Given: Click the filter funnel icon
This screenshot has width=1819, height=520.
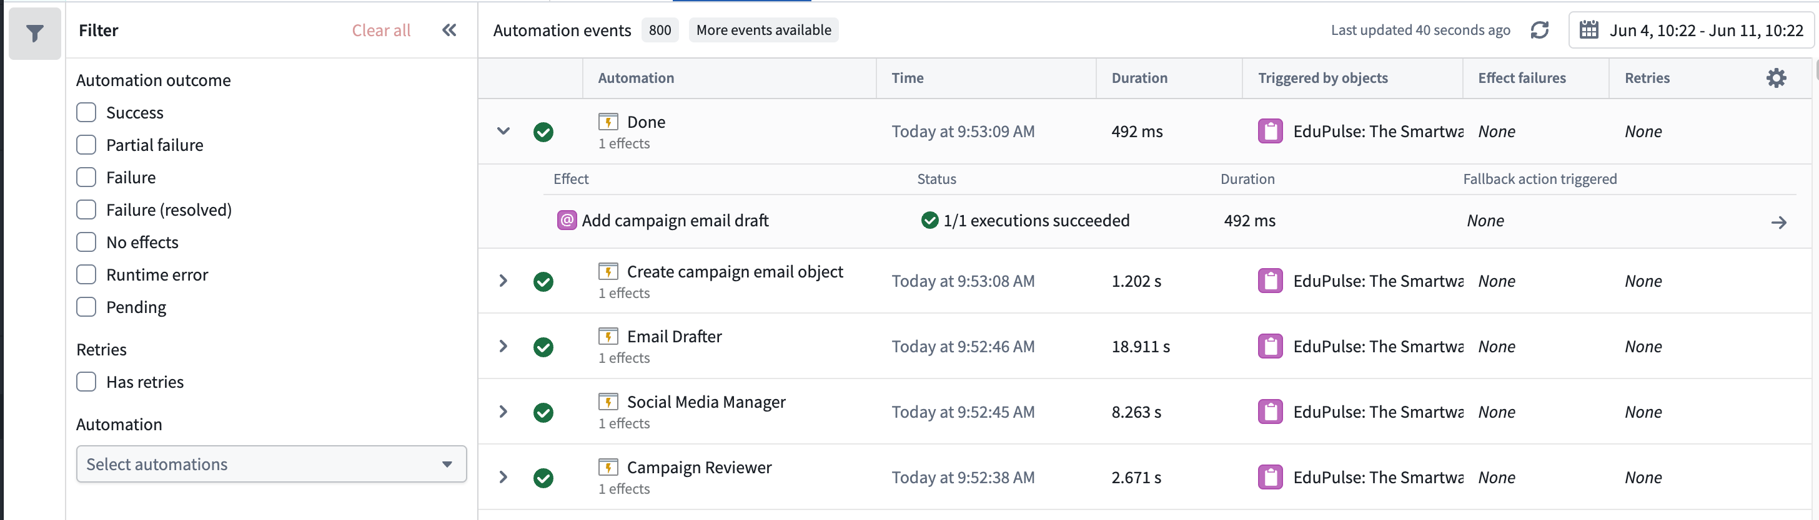Looking at the screenshot, I should tap(34, 32).
